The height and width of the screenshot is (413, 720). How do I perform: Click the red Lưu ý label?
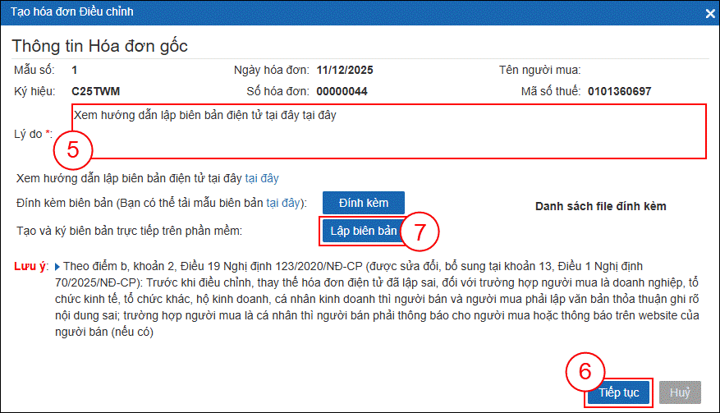point(31,267)
